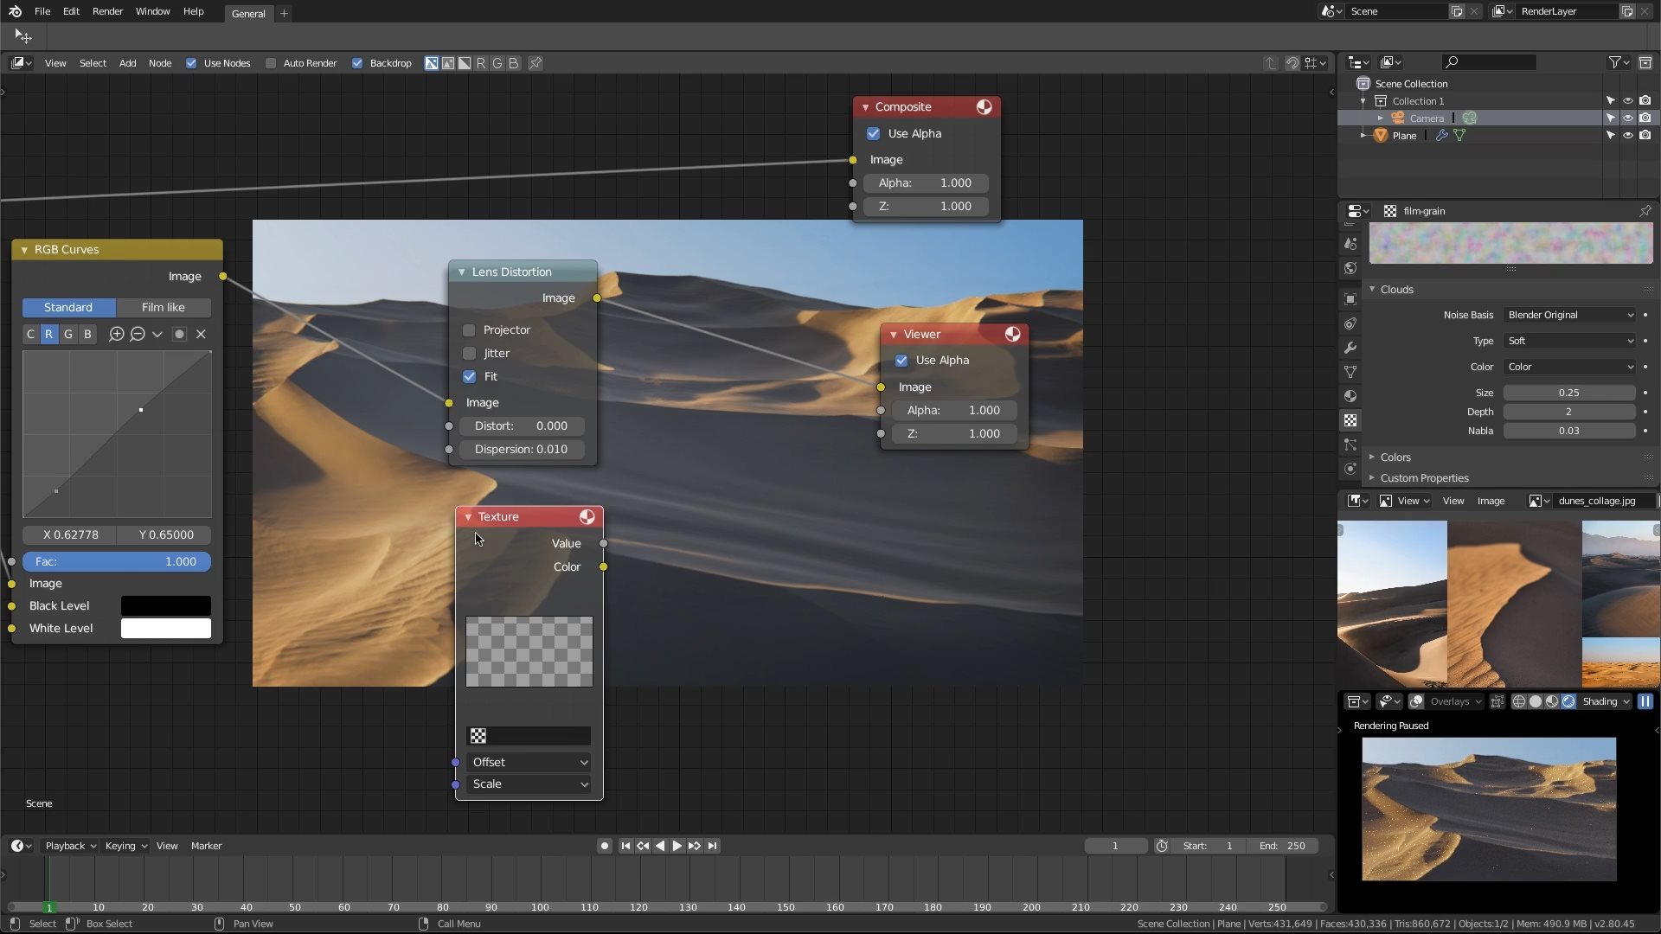This screenshot has height=934, width=1661.
Task: Click the Texture tab icon in properties sidebar
Action: 1350,420
